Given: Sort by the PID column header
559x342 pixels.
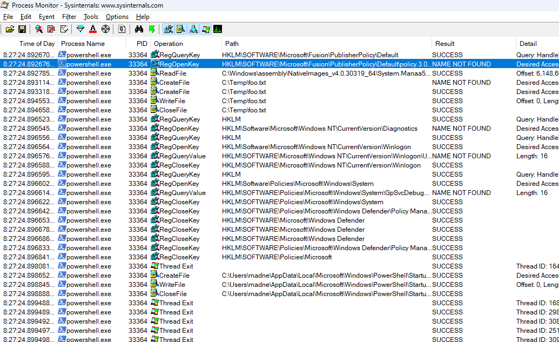Looking at the screenshot, I should pyautogui.click(x=138, y=44).
